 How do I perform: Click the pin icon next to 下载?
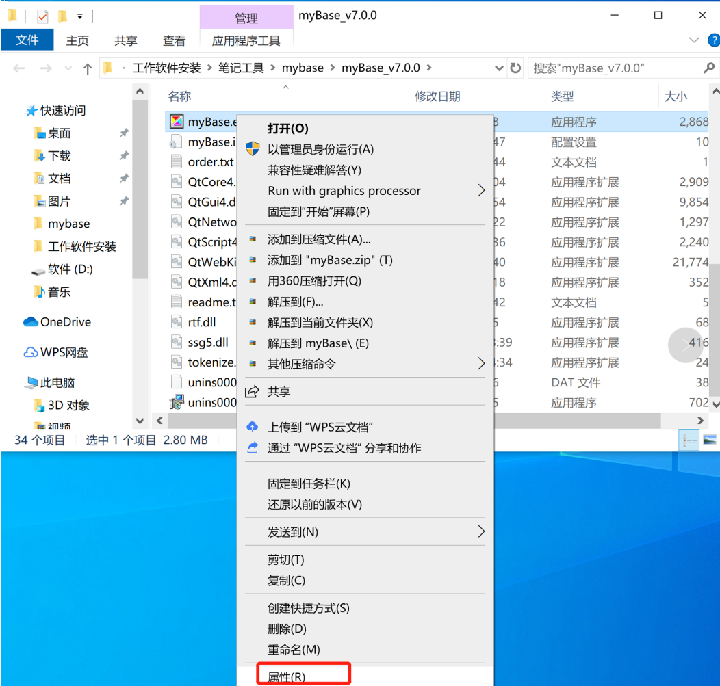click(x=124, y=155)
